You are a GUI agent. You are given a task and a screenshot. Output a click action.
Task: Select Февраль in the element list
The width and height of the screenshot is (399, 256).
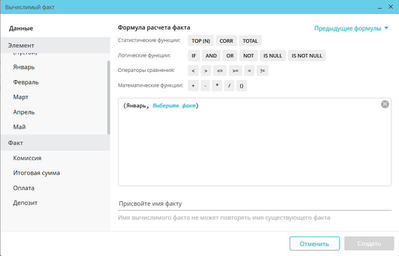pyautogui.click(x=26, y=82)
